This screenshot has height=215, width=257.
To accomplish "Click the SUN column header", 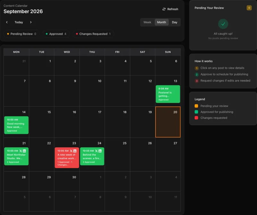I will point(168,52).
